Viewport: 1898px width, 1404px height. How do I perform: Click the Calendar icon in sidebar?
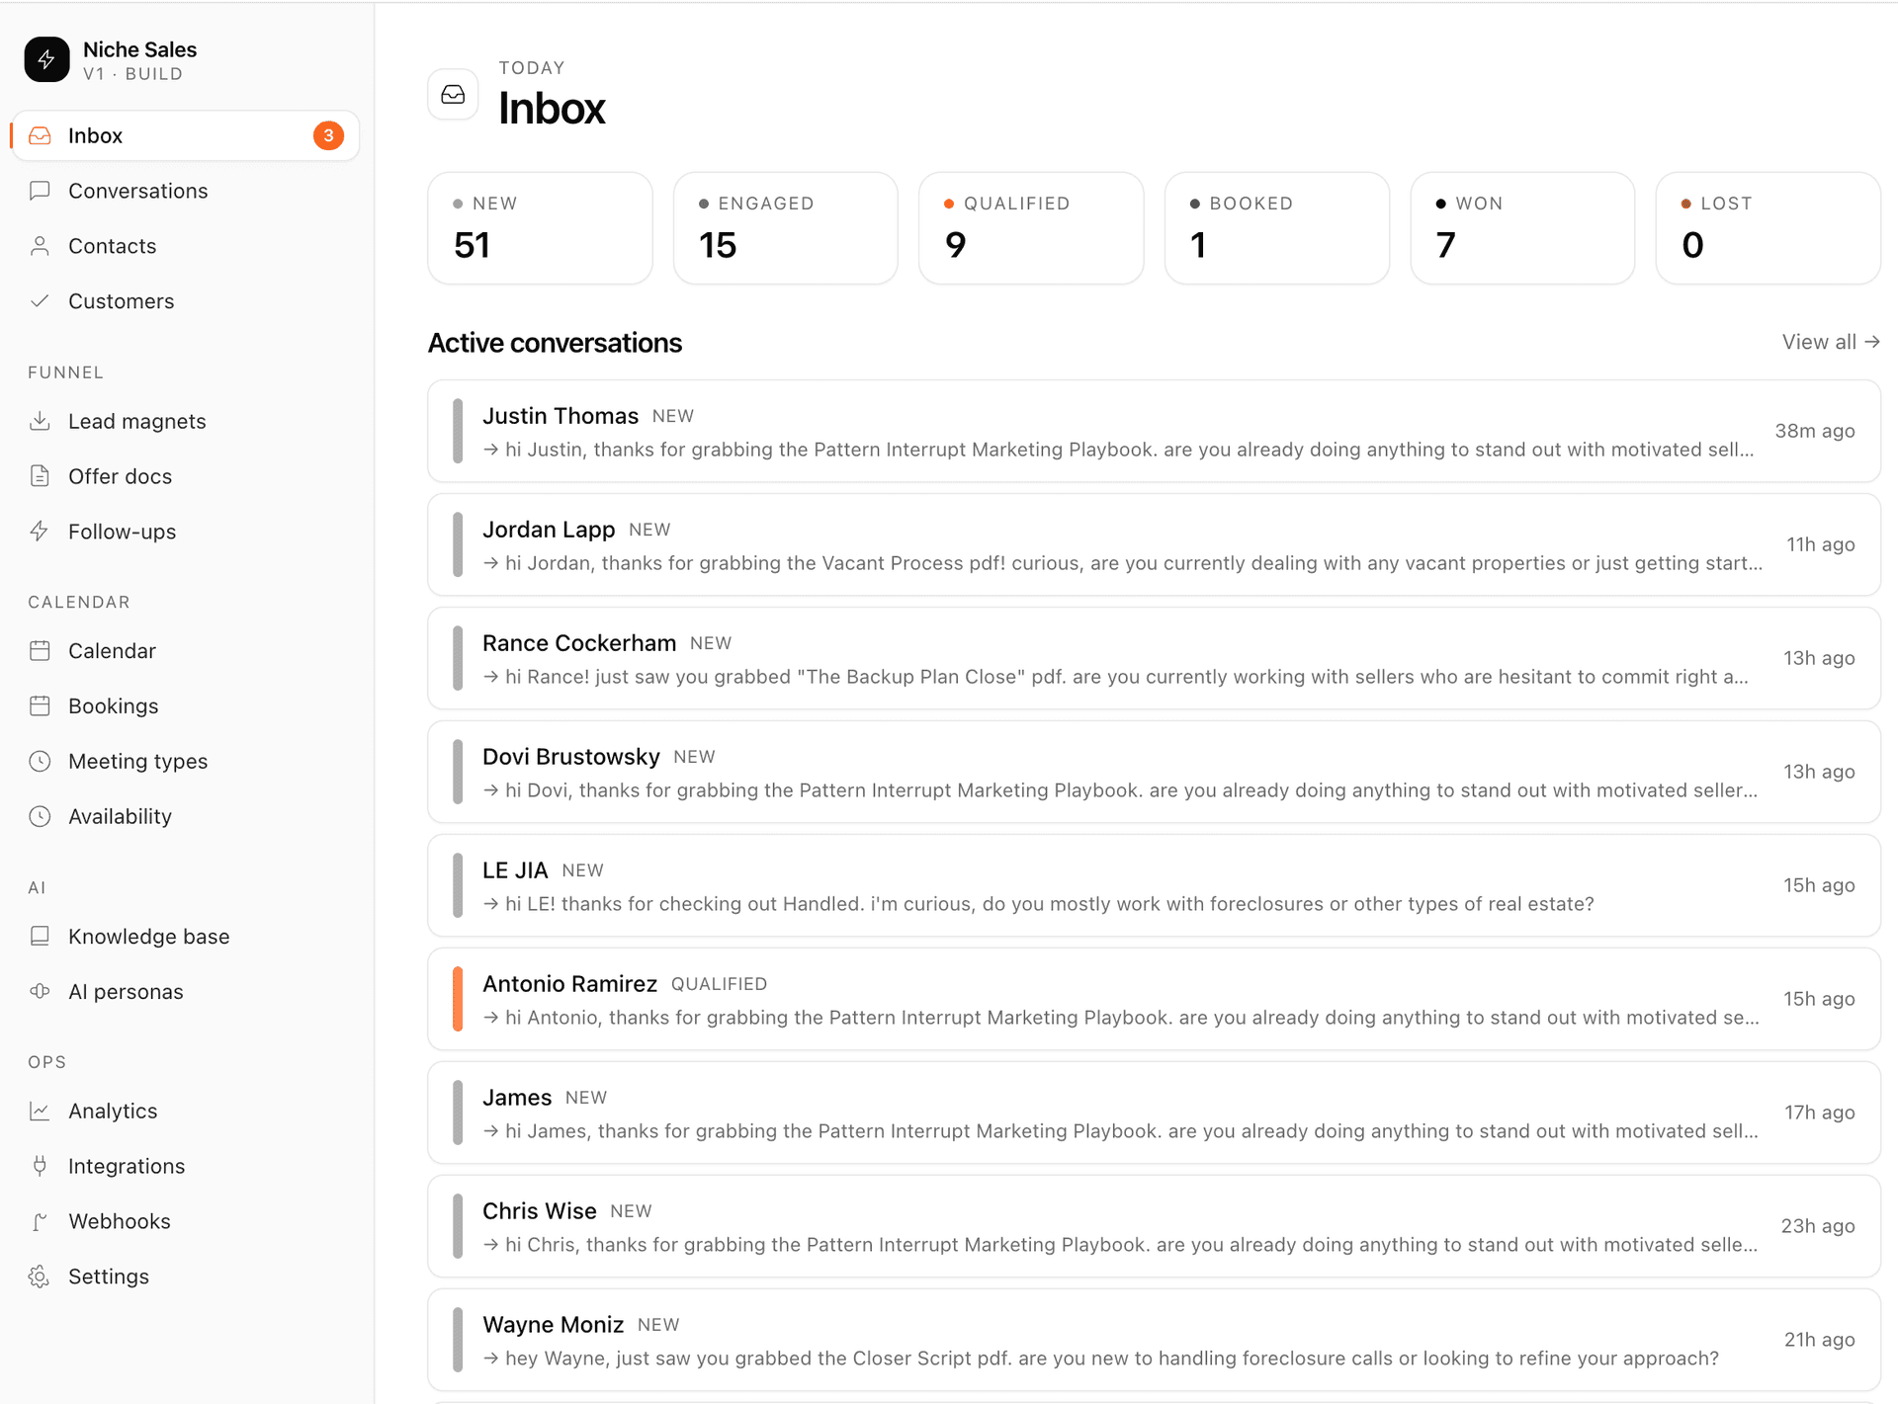40,651
